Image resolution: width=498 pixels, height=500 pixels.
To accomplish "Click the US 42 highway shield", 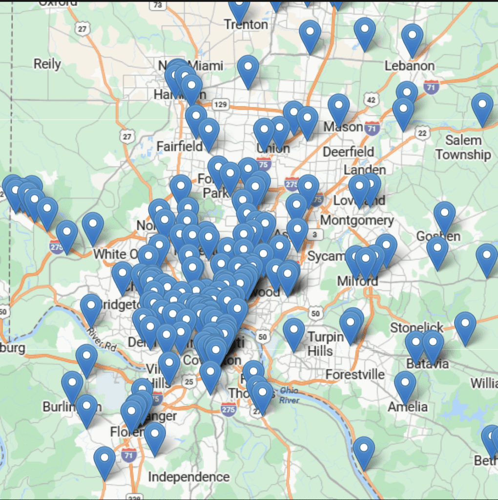I will pyautogui.click(x=372, y=100).
